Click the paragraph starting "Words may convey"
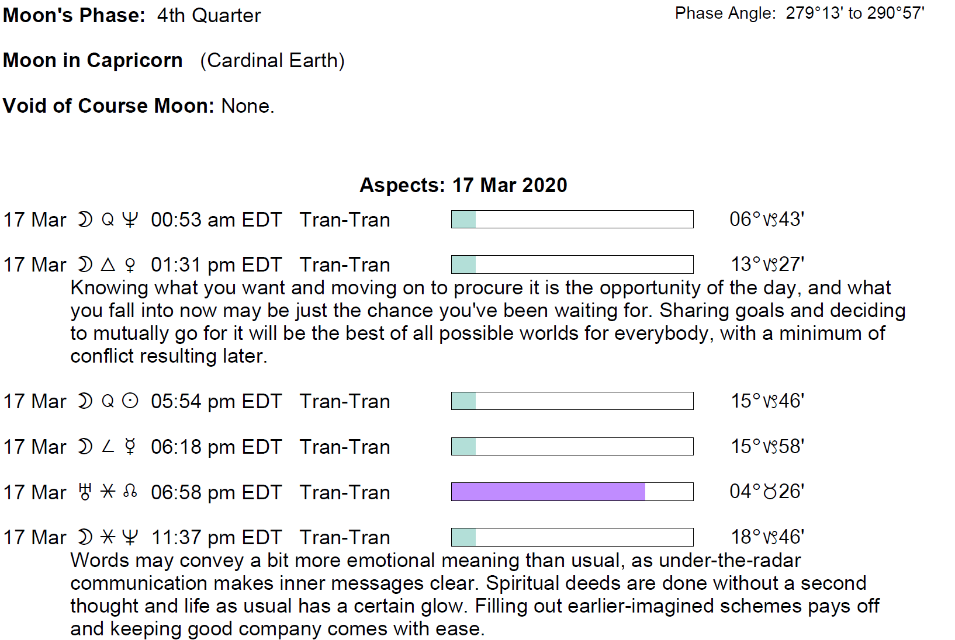The image size is (955, 640). point(473,594)
